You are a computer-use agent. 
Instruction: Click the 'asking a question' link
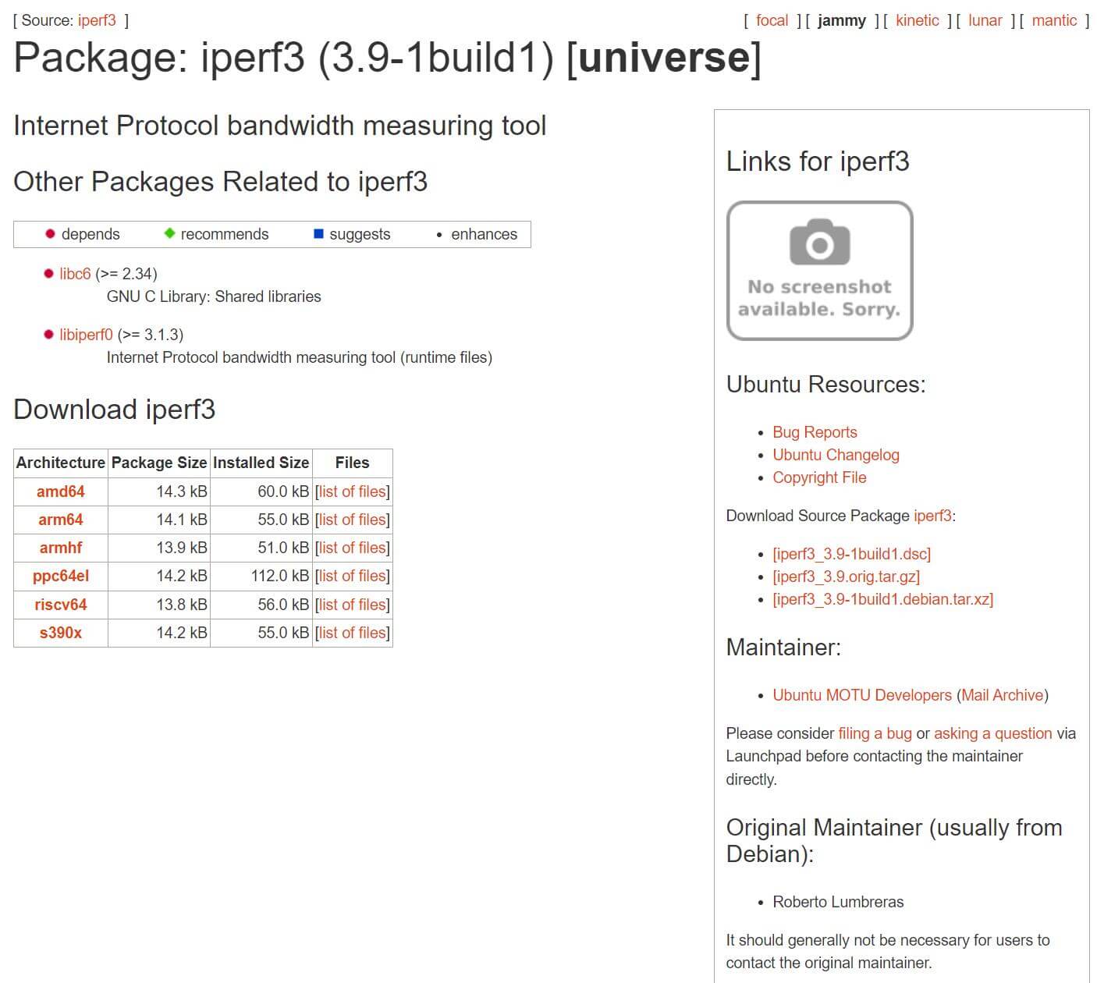click(x=993, y=733)
